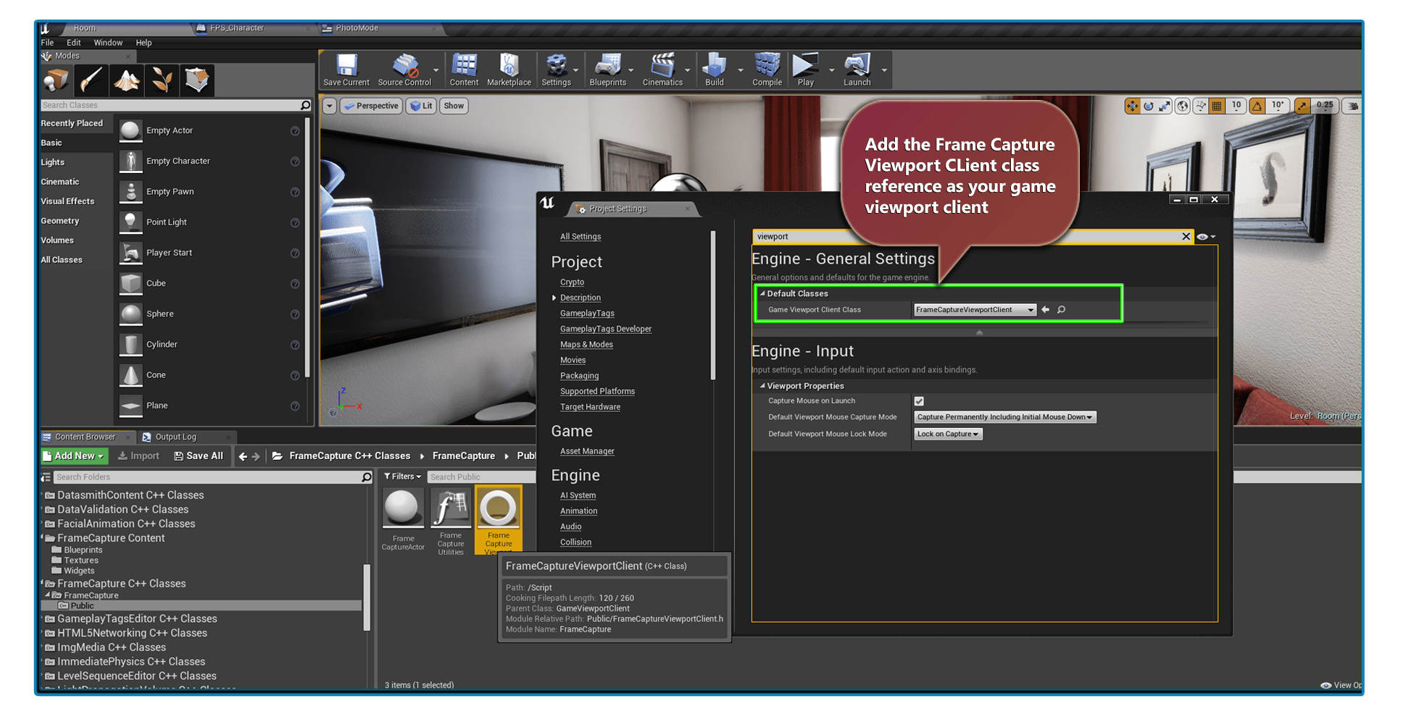This screenshot has height=717, width=1416.
Task: Open the Lock on Capture dropdown
Action: tap(948, 435)
